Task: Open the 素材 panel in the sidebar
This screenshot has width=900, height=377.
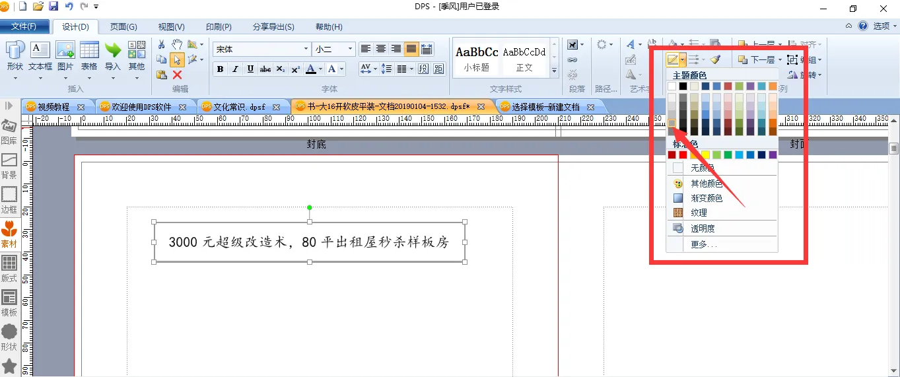Action: [x=9, y=234]
